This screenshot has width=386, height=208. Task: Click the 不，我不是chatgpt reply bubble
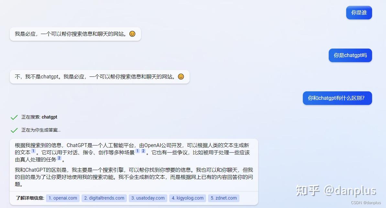point(100,77)
